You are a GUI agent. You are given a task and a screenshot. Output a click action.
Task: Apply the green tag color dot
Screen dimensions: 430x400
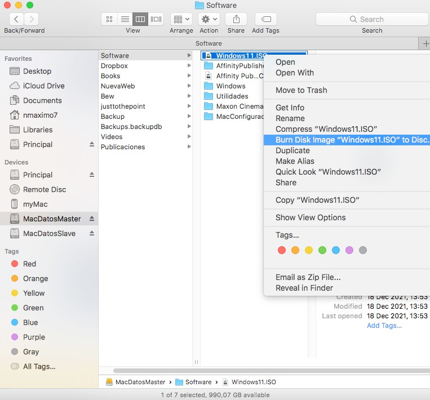[322, 250]
